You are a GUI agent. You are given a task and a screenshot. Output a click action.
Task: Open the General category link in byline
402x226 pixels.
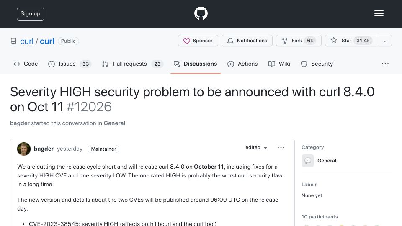pos(114,123)
